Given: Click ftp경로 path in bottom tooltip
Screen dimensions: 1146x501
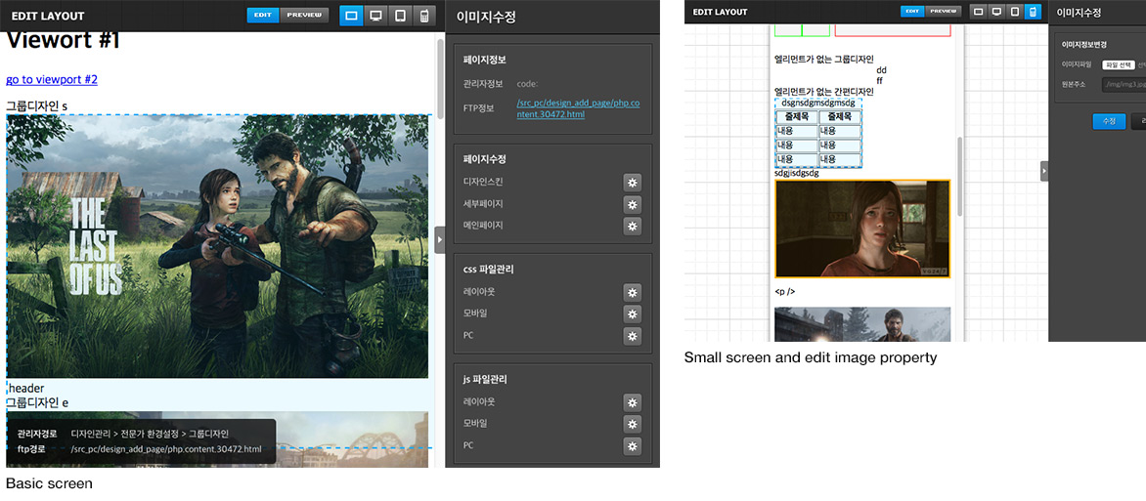Looking at the screenshot, I should 166,449.
